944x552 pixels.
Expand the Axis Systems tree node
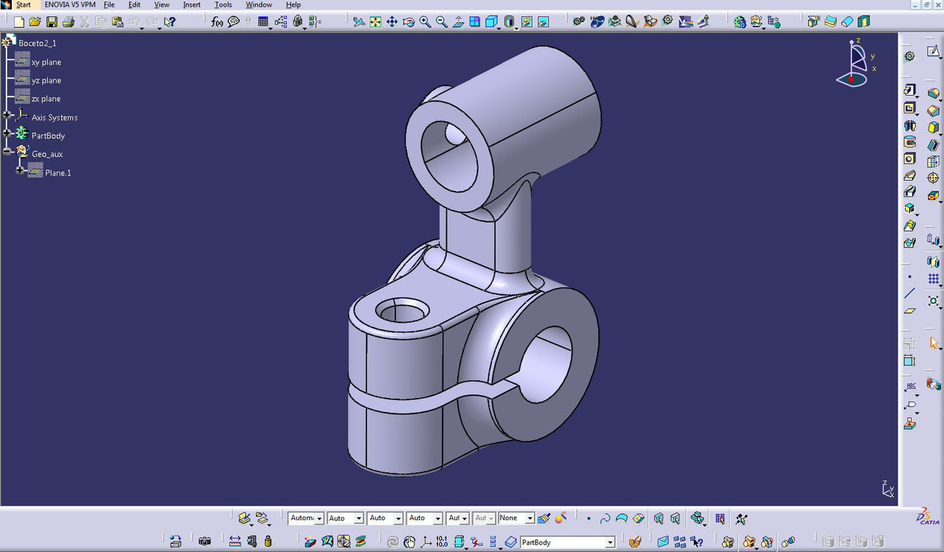coord(7,115)
